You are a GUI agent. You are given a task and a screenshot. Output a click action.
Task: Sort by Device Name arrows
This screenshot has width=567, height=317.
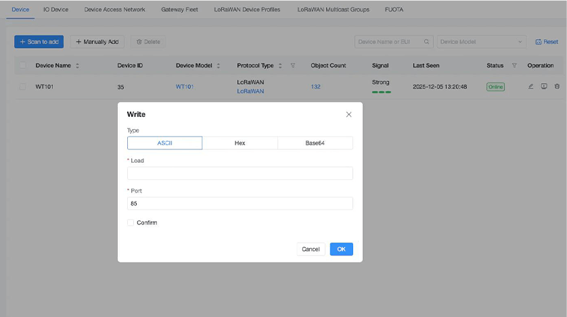pos(77,66)
